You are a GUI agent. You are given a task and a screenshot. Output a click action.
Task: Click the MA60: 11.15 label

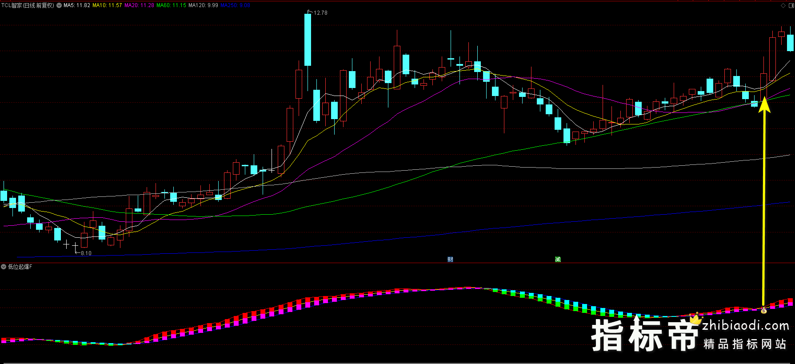(171, 5)
